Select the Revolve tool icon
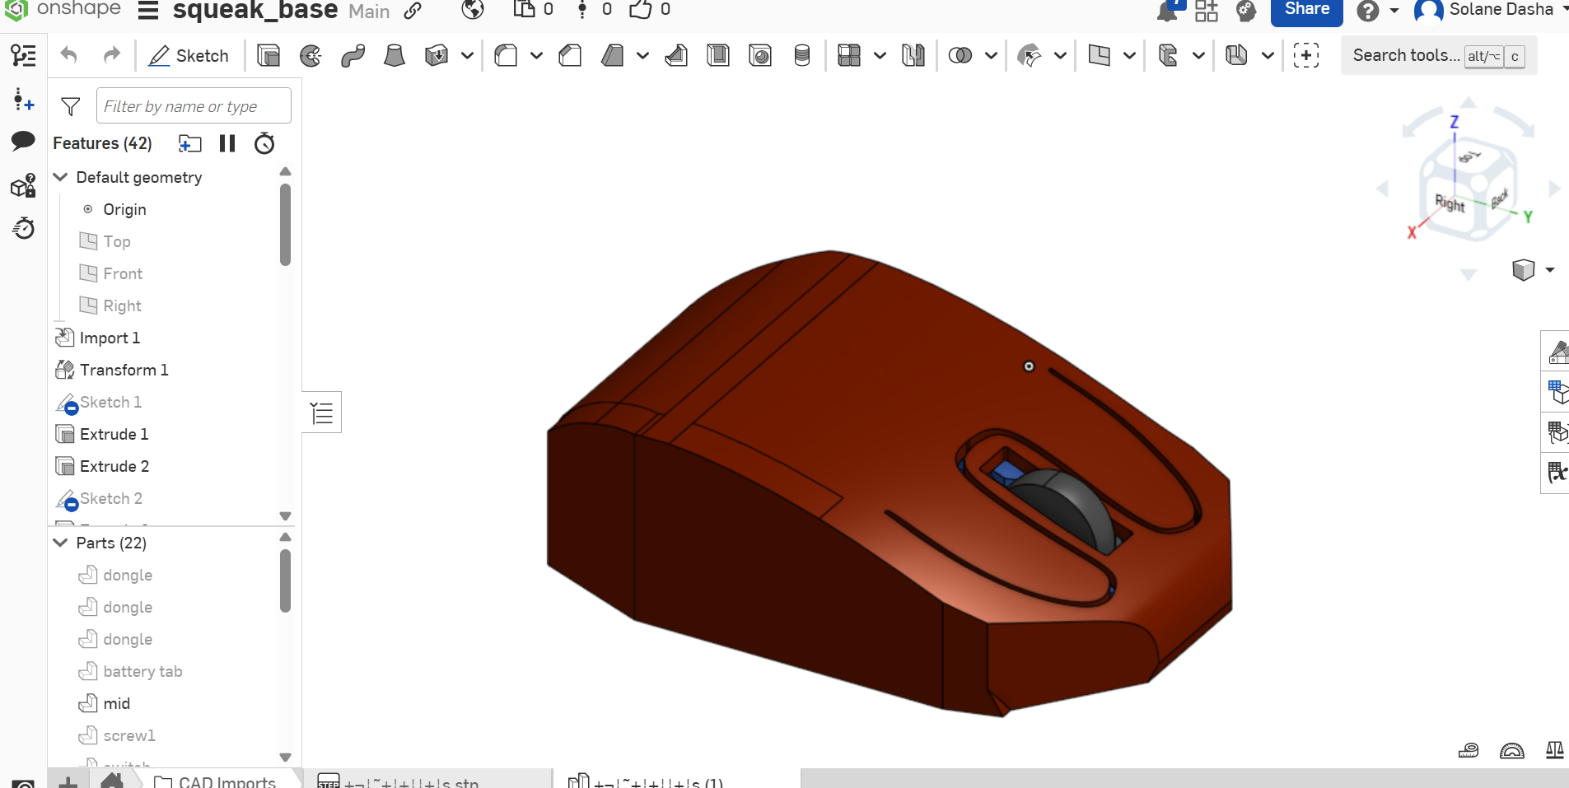The image size is (1569, 788). (311, 55)
